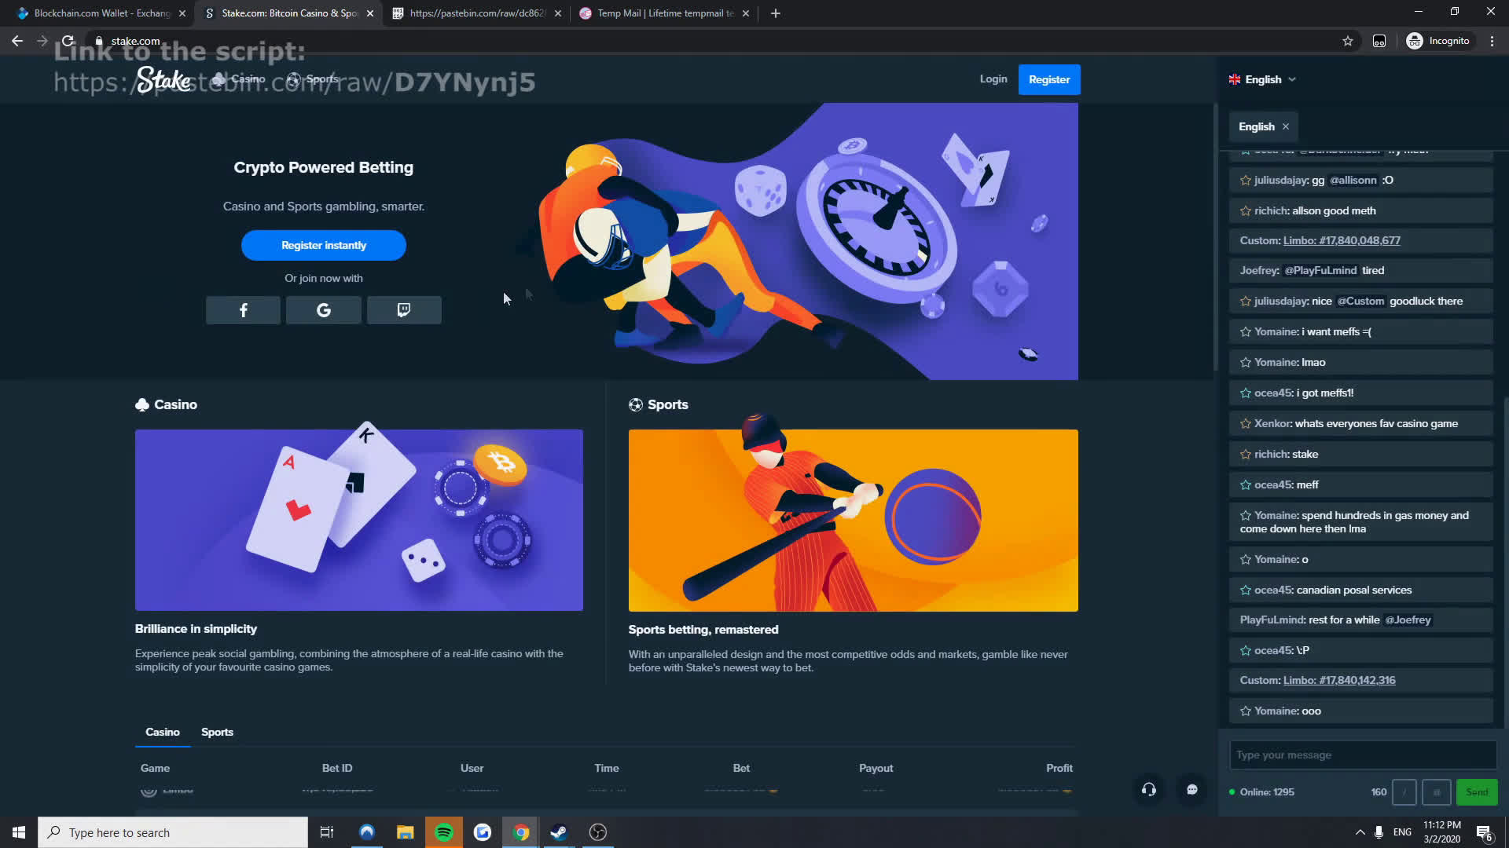Bookmark this page with star icon
1509x848 pixels.
[1347, 41]
